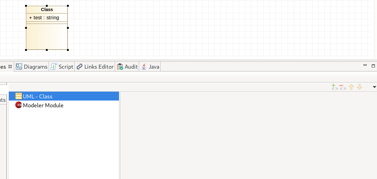
Task: Click the Java coffee cup icon
Action: (x=144, y=67)
